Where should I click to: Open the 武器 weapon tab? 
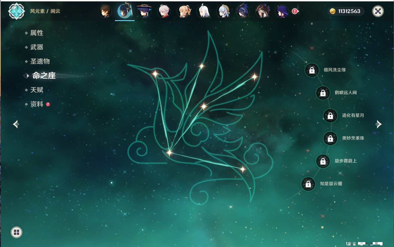click(x=37, y=47)
